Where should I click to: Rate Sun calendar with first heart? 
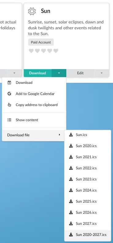31,51
